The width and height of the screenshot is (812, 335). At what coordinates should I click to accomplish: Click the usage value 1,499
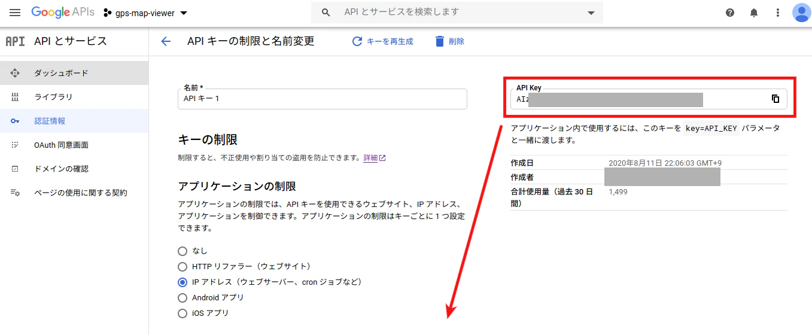[x=618, y=191]
